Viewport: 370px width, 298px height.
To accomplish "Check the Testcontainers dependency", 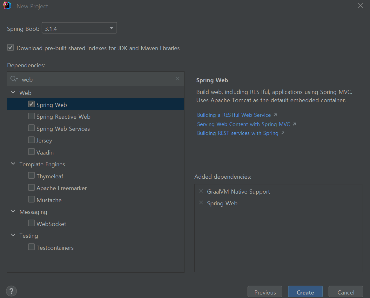I will click(31, 247).
